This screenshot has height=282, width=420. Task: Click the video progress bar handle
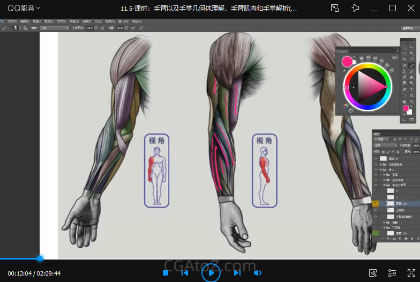(x=40, y=258)
